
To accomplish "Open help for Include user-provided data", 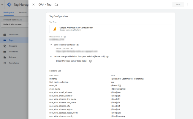I will 107,56.
